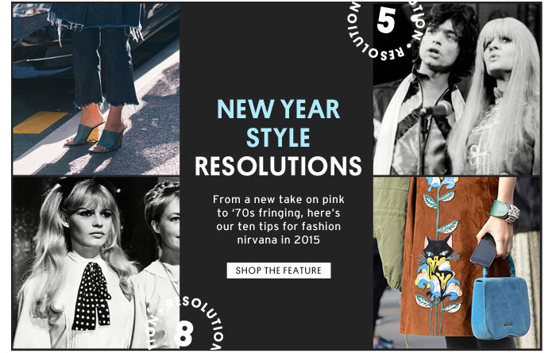Open the embroidered suede coat photo
Viewport: 556px width, 353px height.
coord(457,263)
